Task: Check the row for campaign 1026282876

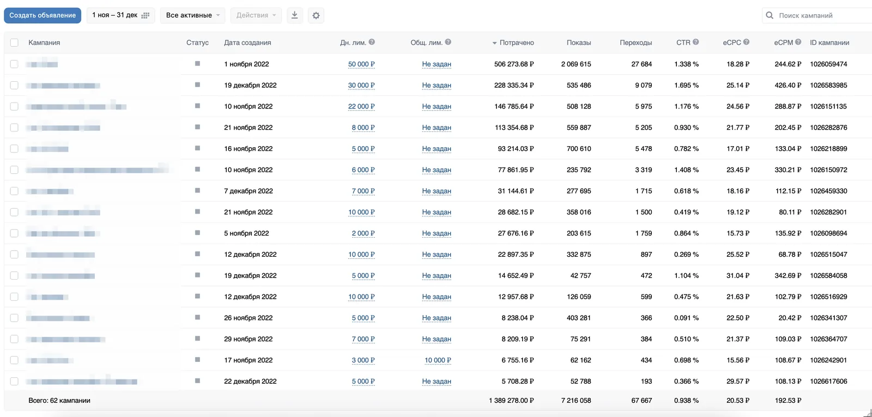Action: pos(14,128)
